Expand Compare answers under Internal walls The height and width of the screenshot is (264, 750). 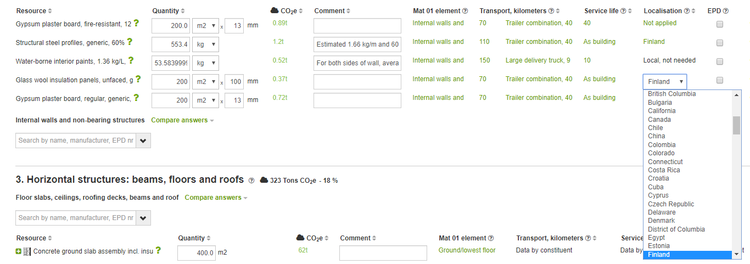(x=182, y=120)
